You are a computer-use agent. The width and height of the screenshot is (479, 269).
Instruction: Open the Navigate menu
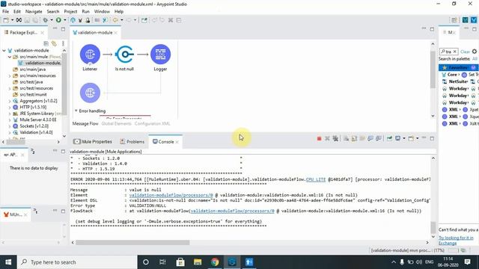pyautogui.click(x=34, y=11)
